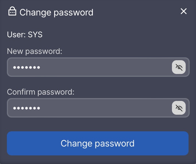Click the Confirm password label
Screen dimensions: 196x164
click(40, 92)
